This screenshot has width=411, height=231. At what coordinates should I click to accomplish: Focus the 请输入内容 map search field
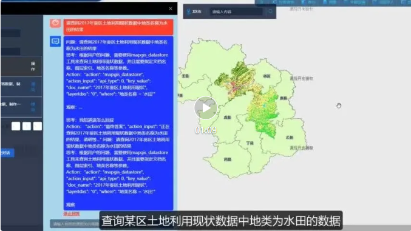point(236,12)
